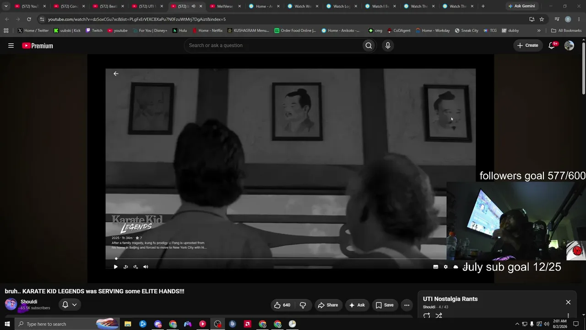Open Chrome apps grid shortcut
586x330 pixels.
pos(6,31)
